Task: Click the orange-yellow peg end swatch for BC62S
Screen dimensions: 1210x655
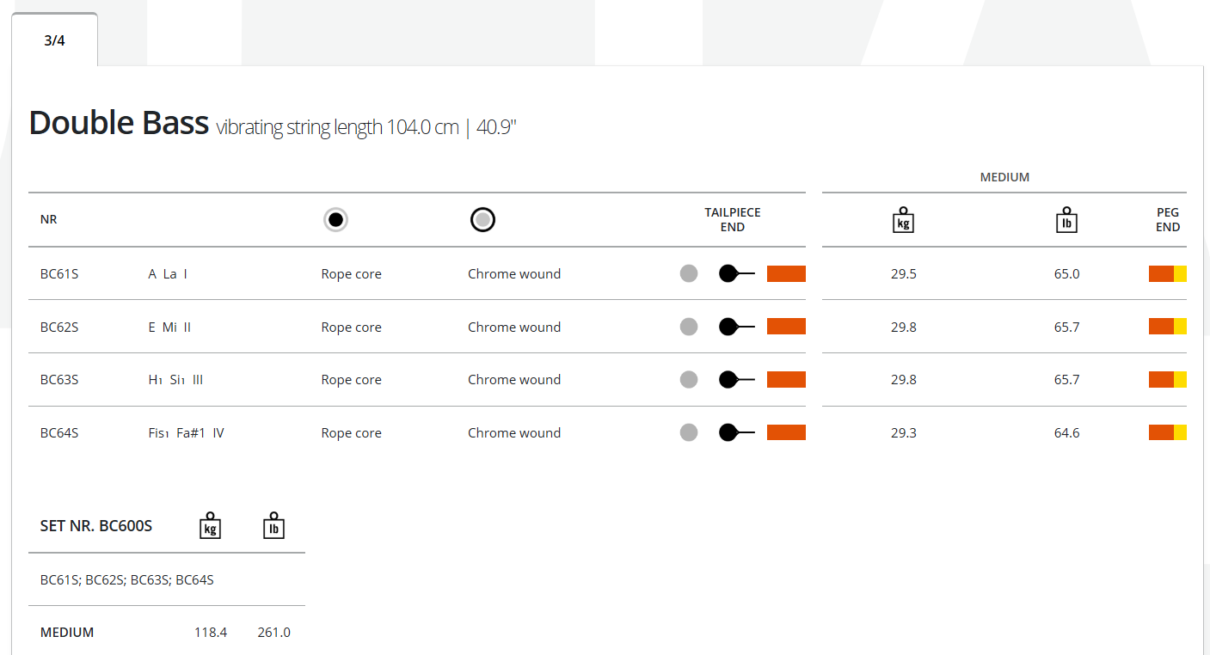Action: click(1167, 327)
